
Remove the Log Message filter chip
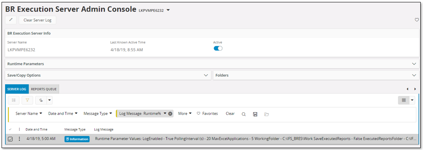pyautogui.click(x=170, y=113)
